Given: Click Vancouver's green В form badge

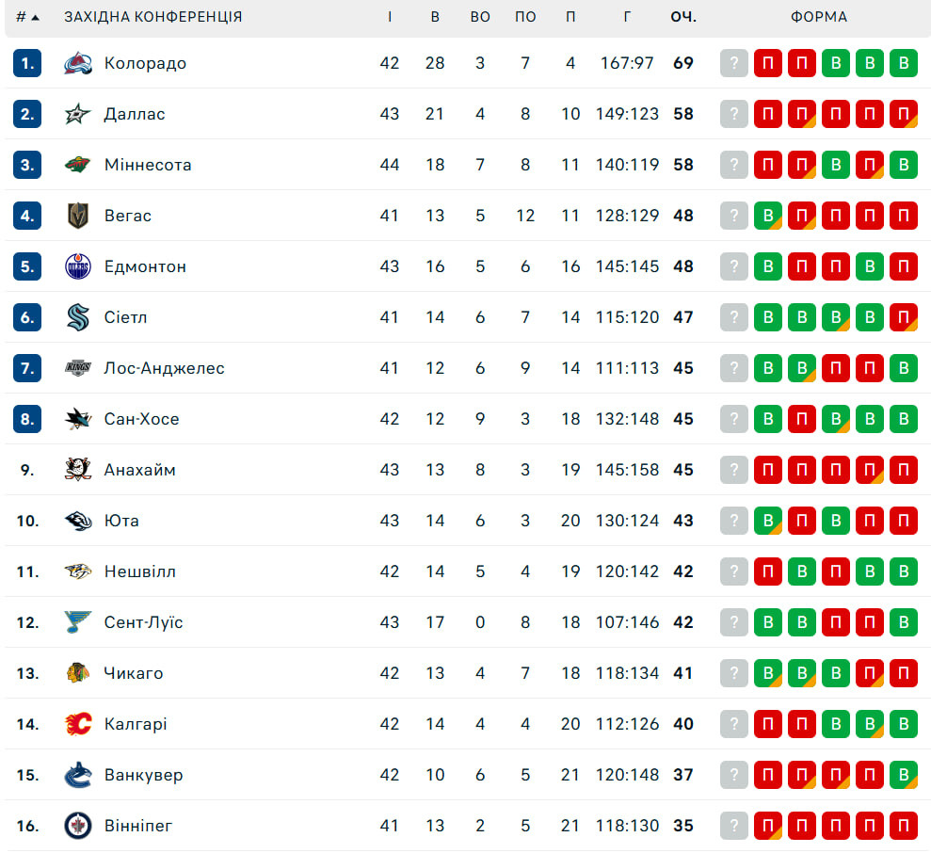Looking at the screenshot, I should 904,775.
